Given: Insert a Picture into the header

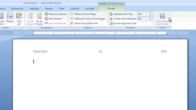Looking at the screenshot, I should click(10, 18).
